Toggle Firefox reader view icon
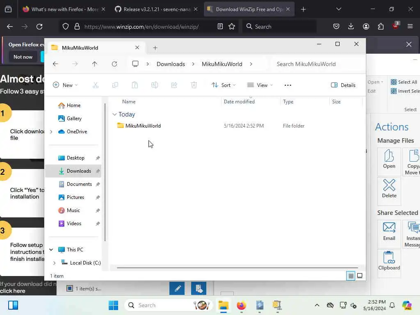Viewport: 420px width, 315px height. tap(220, 27)
